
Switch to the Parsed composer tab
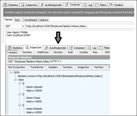click(x=9, y=20)
